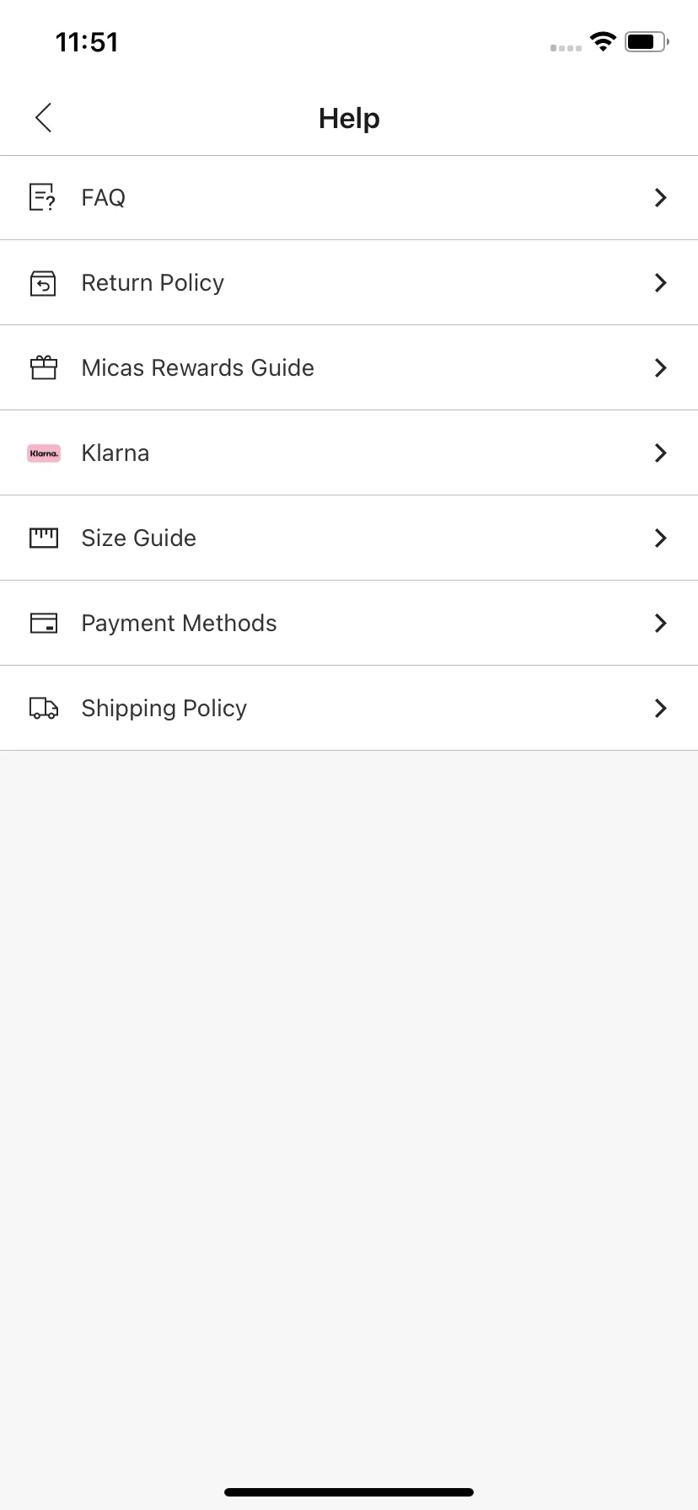Open Klarna using its right chevron
Viewport: 698px width, 1510px height.
click(x=661, y=452)
